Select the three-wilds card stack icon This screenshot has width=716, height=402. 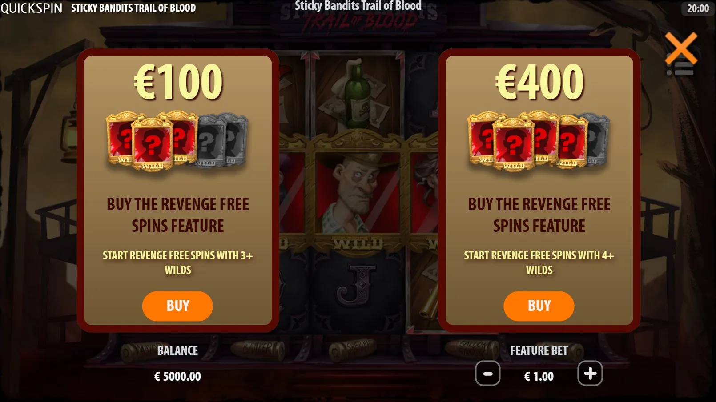click(177, 141)
